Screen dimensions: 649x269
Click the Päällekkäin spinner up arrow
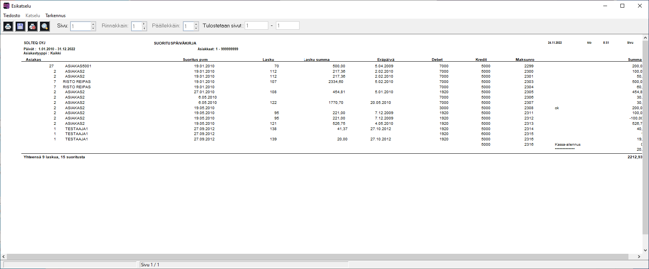click(x=196, y=24)
